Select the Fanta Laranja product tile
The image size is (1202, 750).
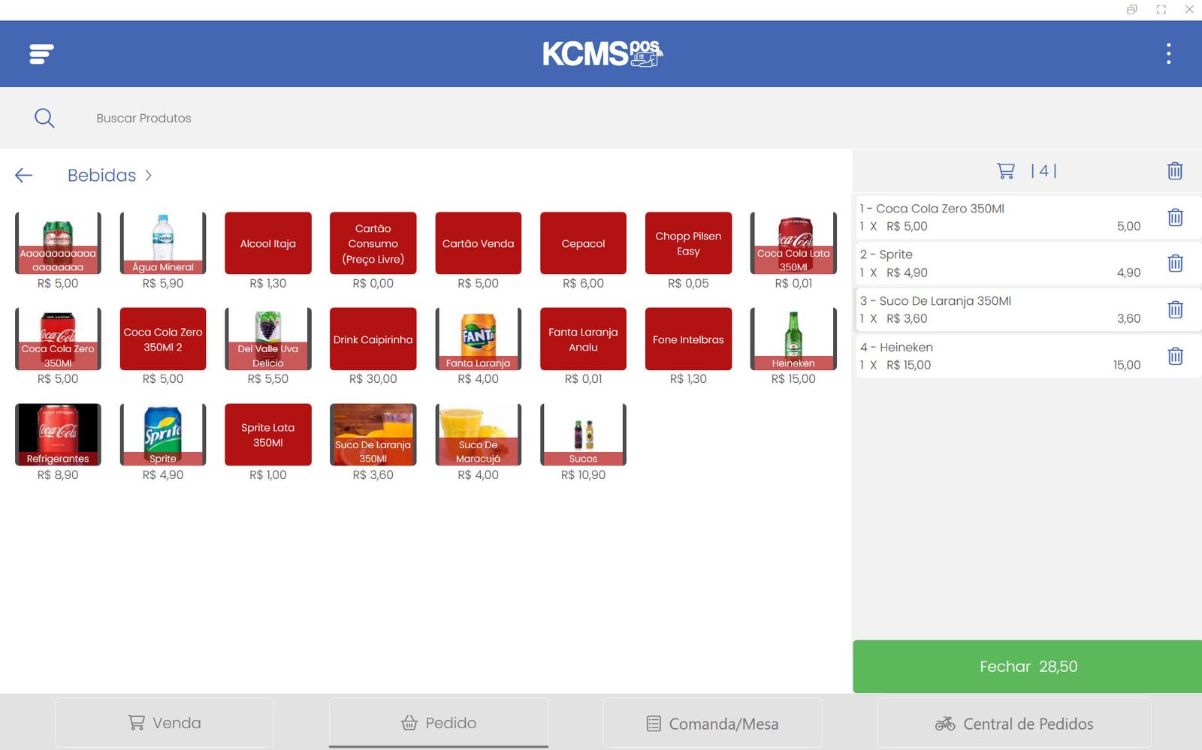click(x=478, y=339)
